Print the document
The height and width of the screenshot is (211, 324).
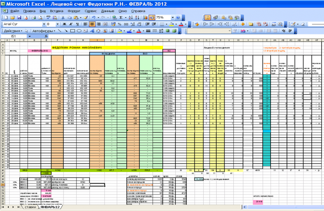(x=34, y=18)
